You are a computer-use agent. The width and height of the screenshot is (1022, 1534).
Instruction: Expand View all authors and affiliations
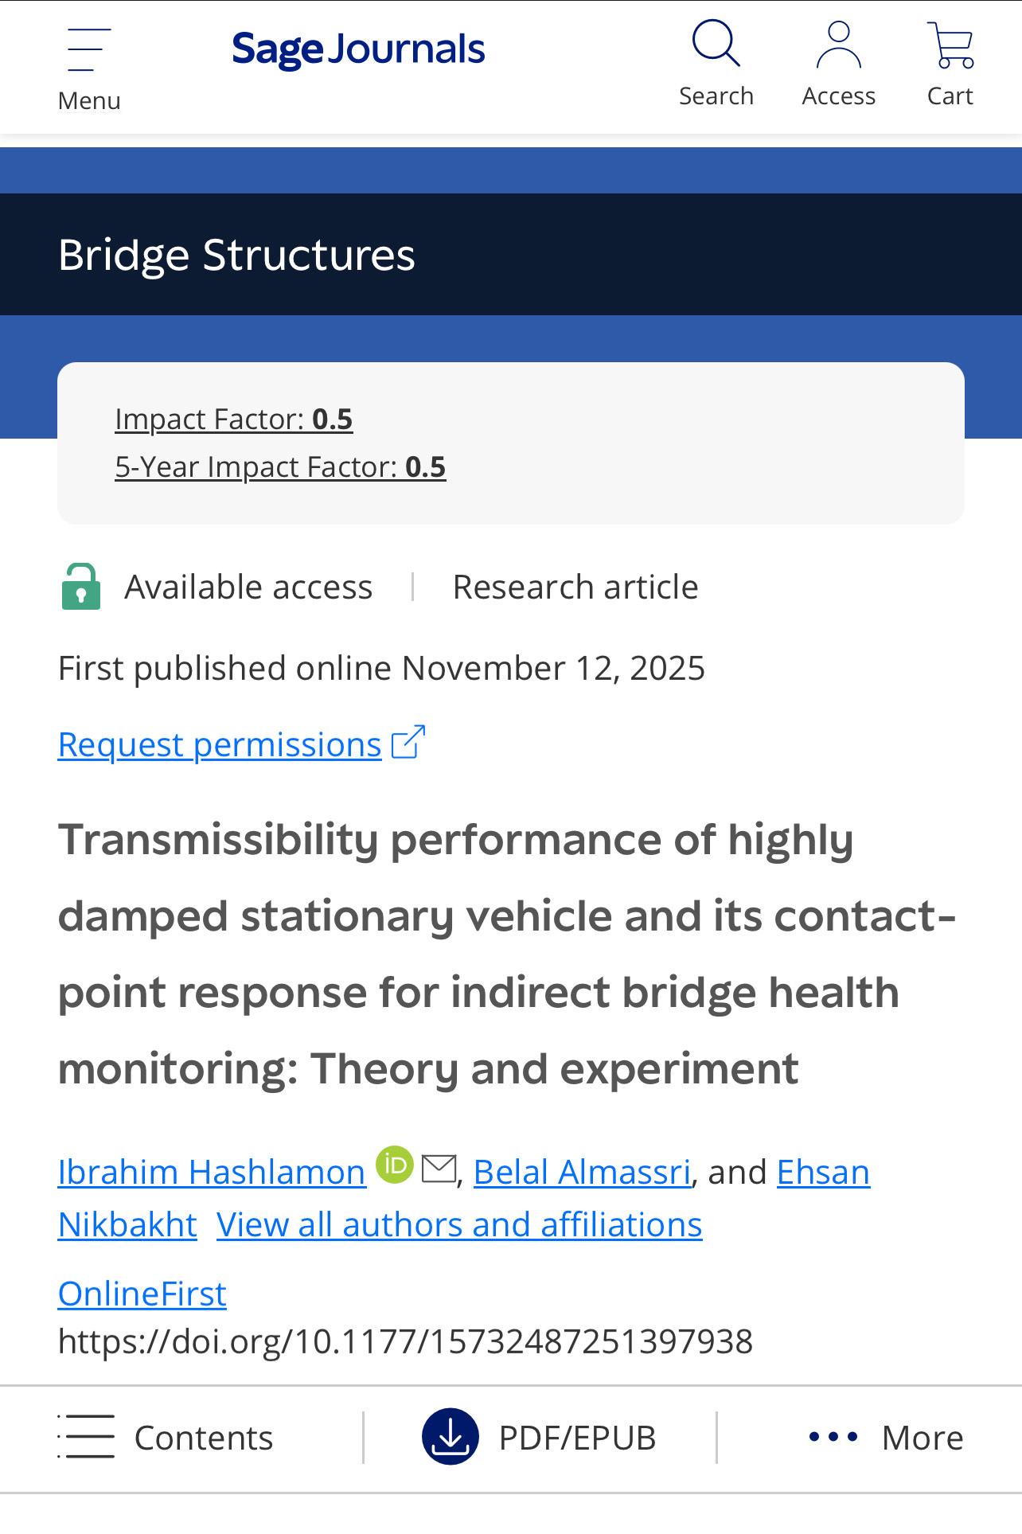[459, 1225]
